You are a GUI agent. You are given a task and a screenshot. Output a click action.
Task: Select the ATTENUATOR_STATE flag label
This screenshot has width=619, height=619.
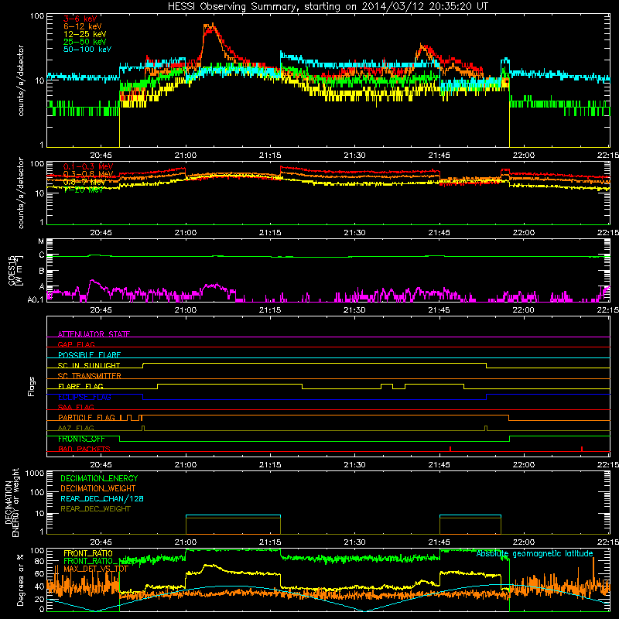[x=94, y=334]
